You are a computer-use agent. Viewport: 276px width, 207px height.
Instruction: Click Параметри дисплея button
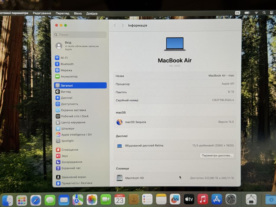pyautogui.click(x=217, y=156)
